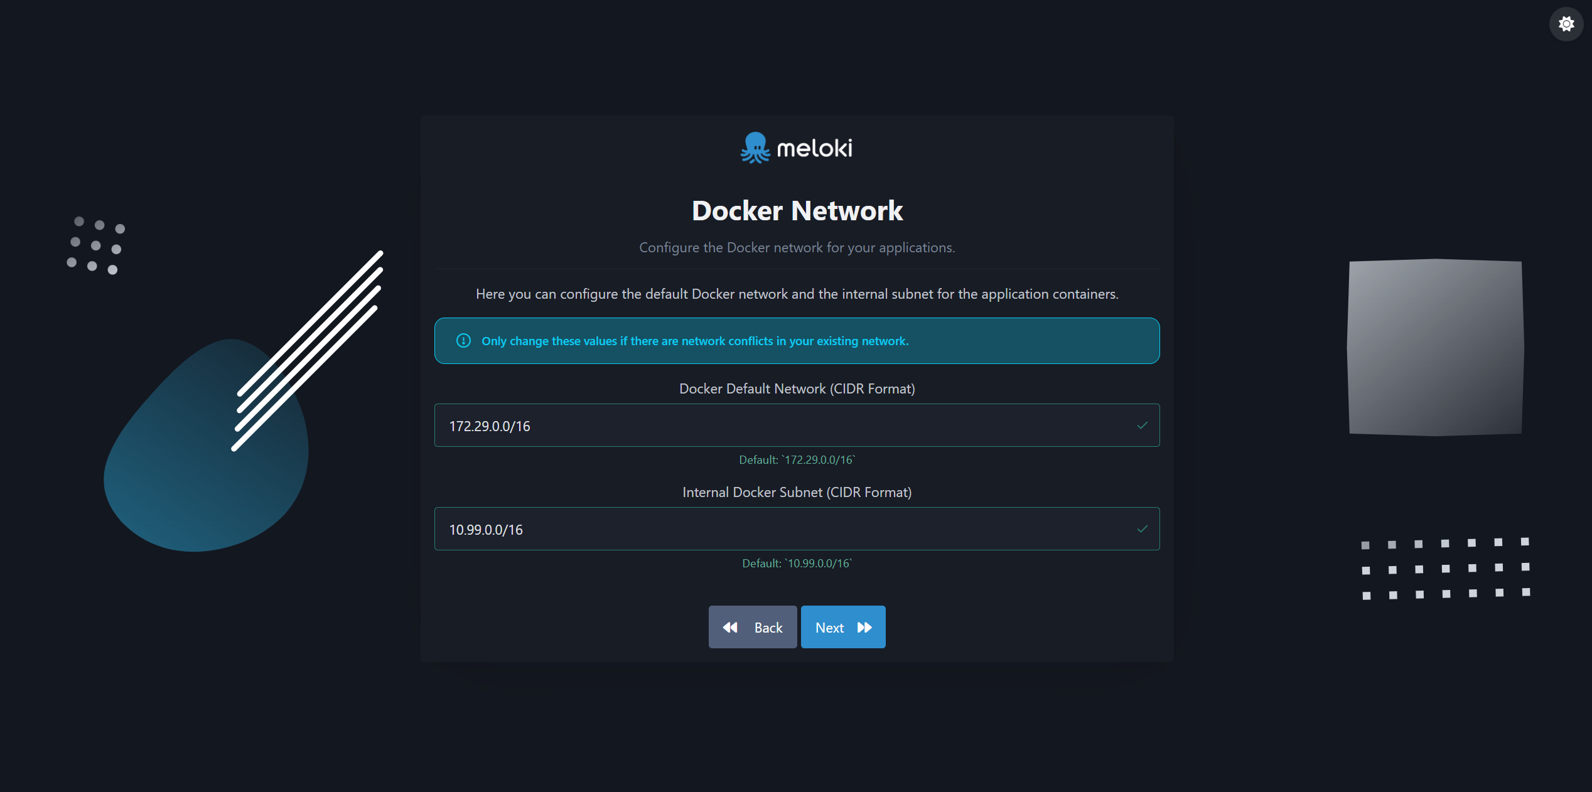Select the Internal Docker Subnet input field
The image size is (1592, 792).
(796, 529)
